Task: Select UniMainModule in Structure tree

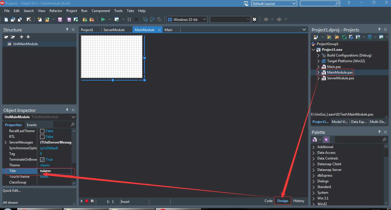Action: click(25, 44)
